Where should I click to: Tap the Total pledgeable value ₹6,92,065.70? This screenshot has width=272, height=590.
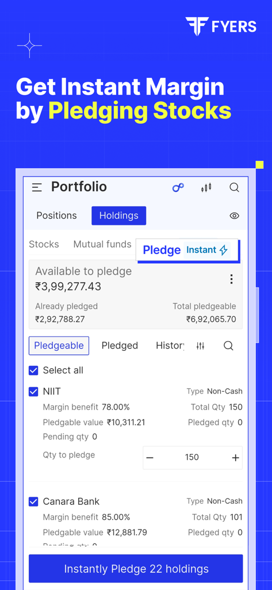211,319
